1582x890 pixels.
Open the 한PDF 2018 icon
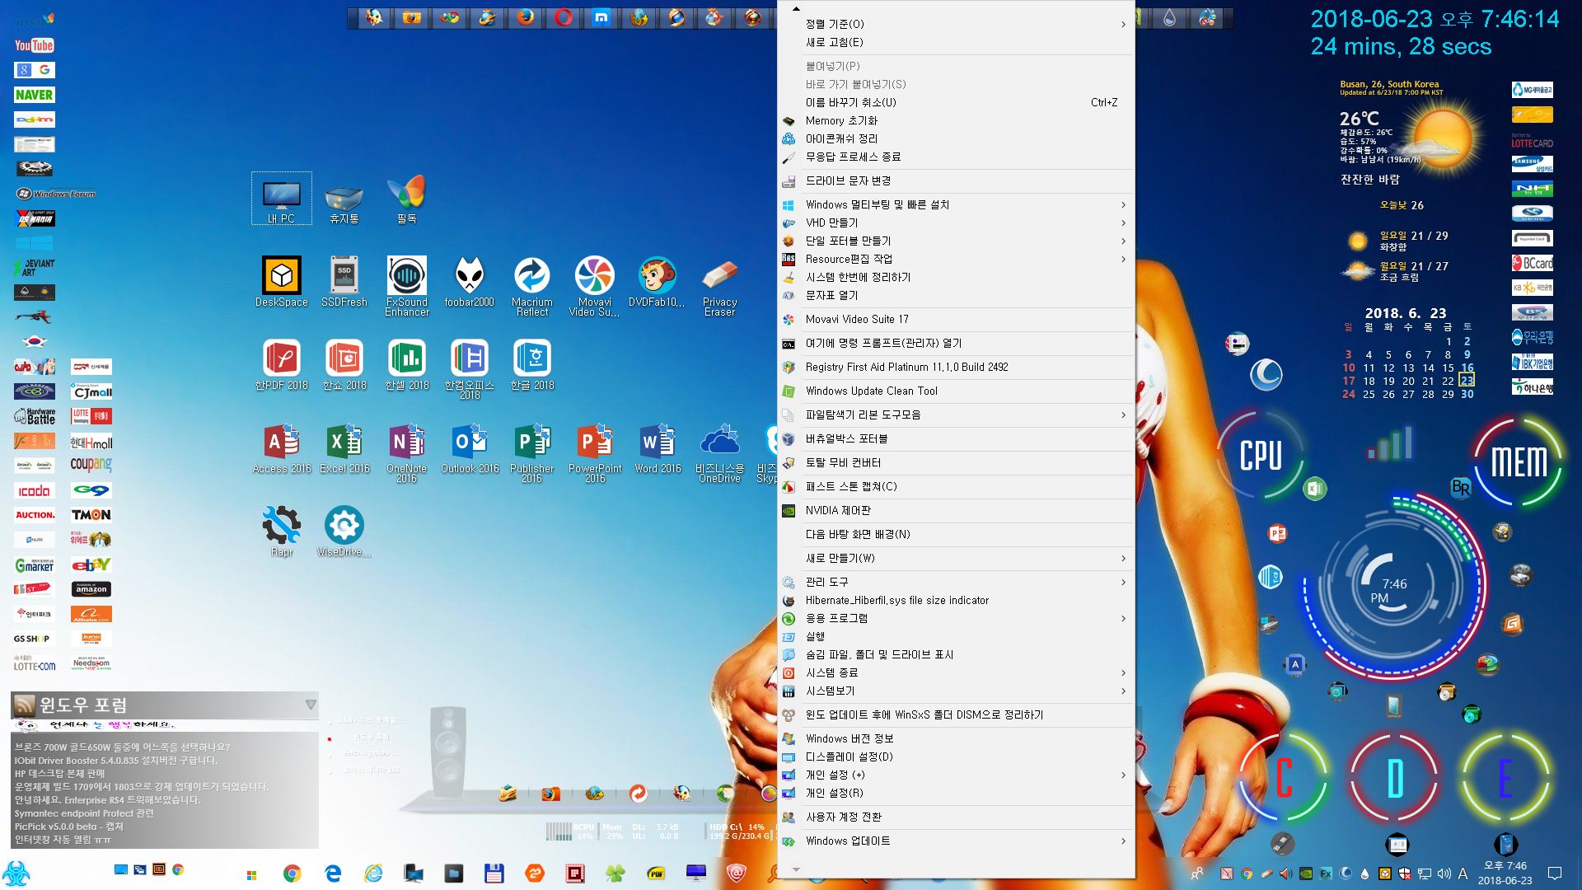pos(282,364)
